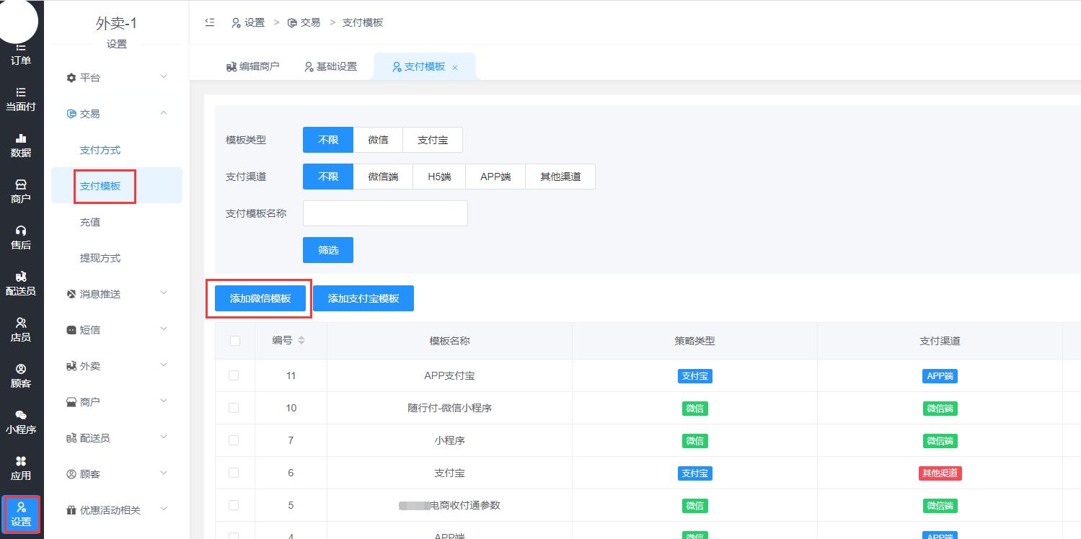
Task: Switch to the 基础设置 tab
Action: pyautogui.click(x=330, y=66)
